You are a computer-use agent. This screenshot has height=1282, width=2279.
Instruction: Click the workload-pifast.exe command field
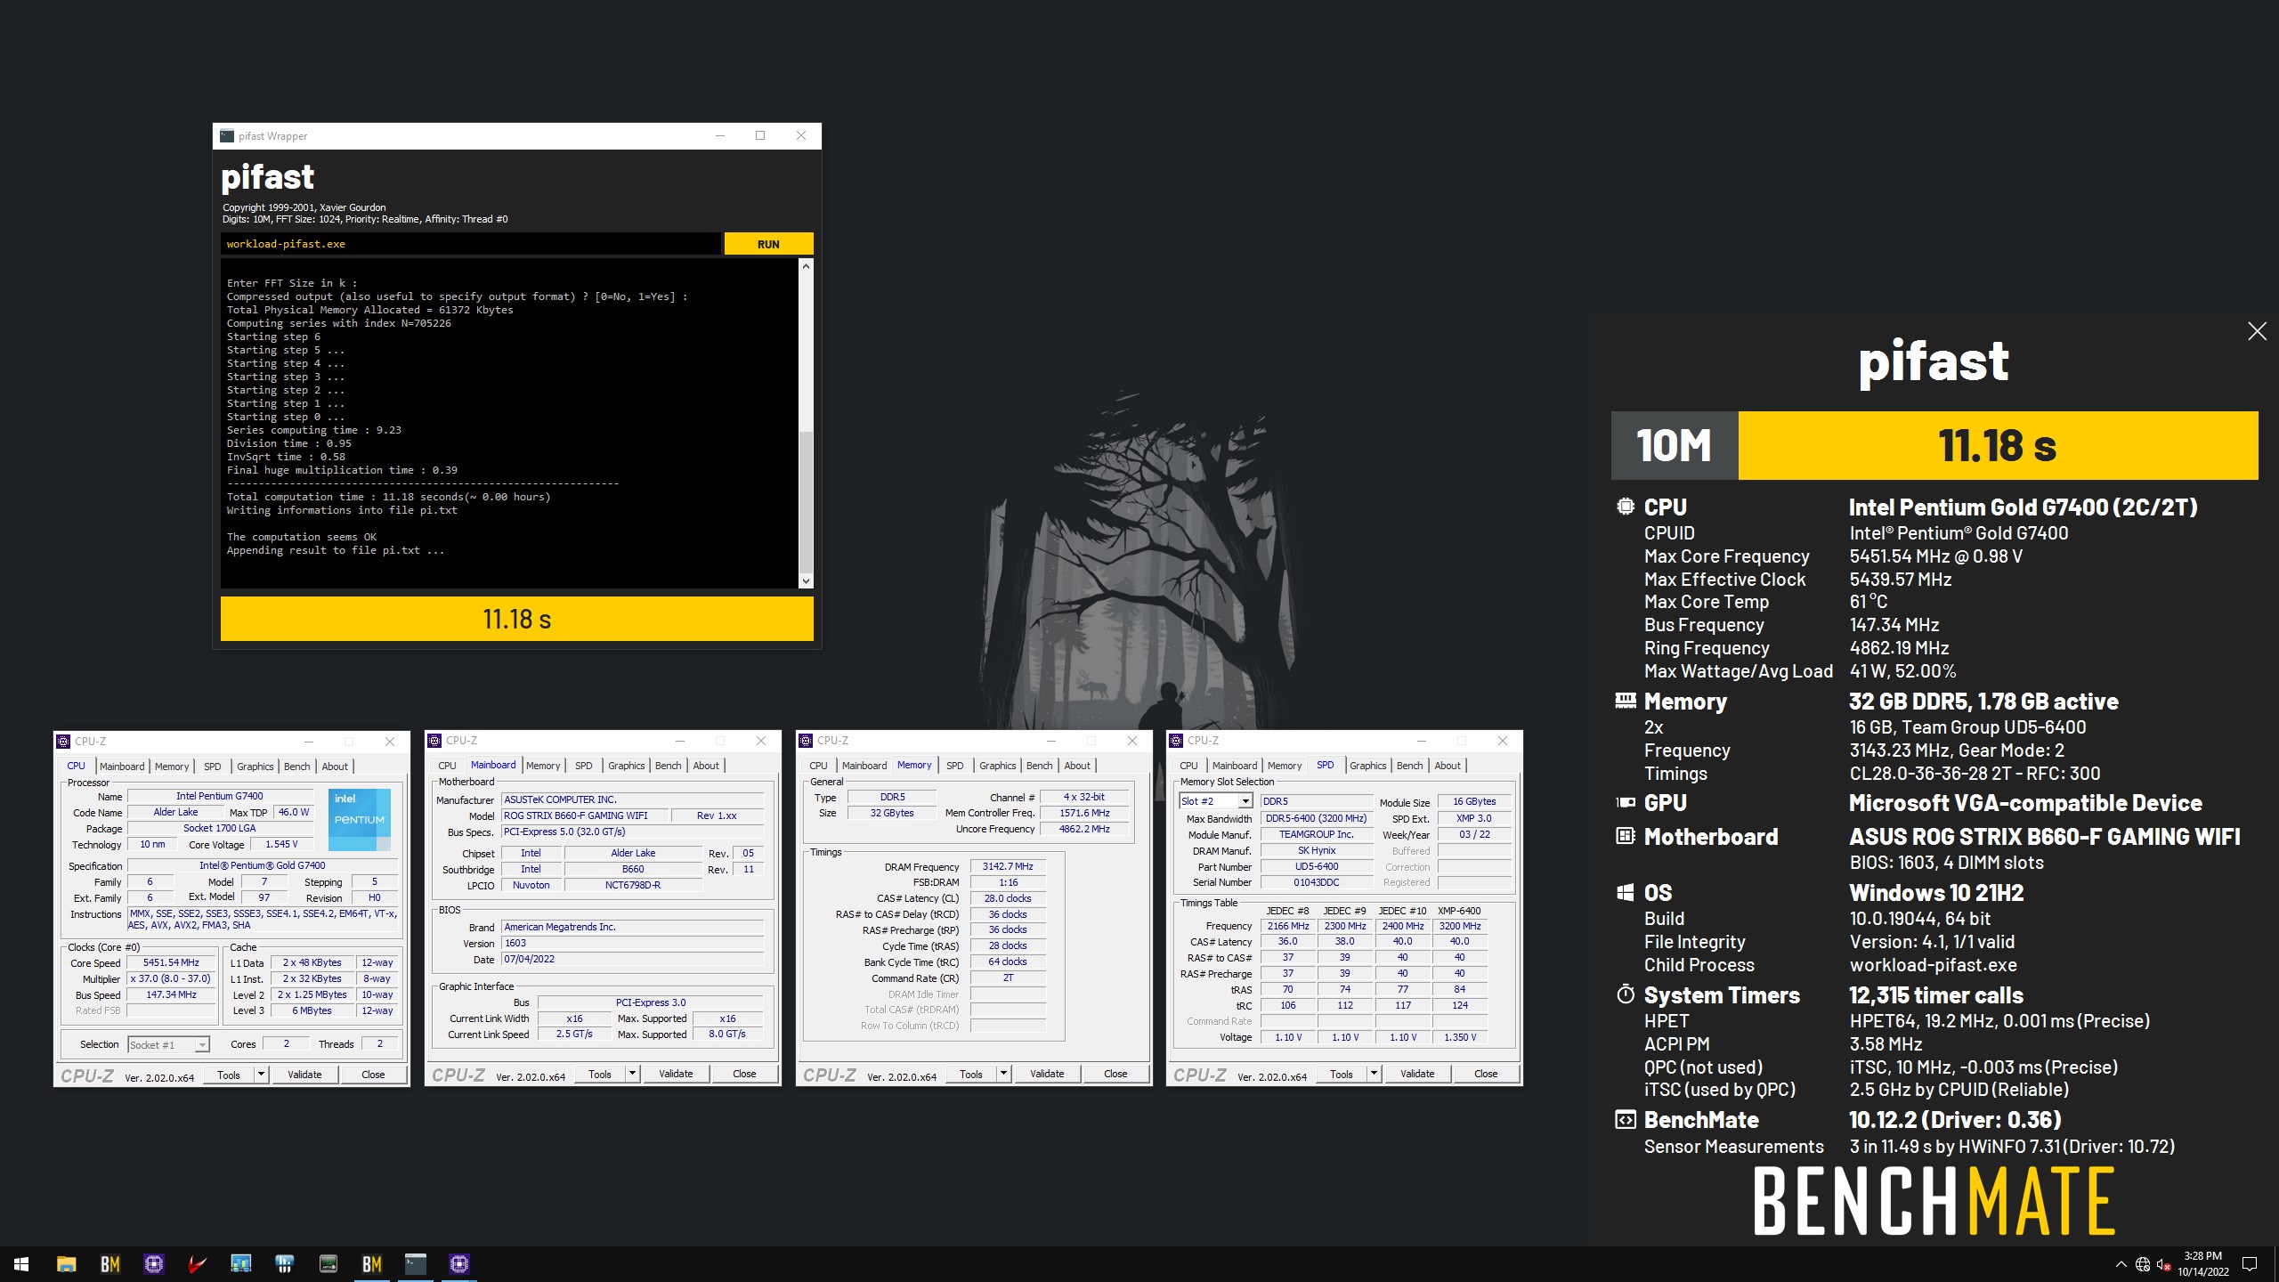pos(470,244)
